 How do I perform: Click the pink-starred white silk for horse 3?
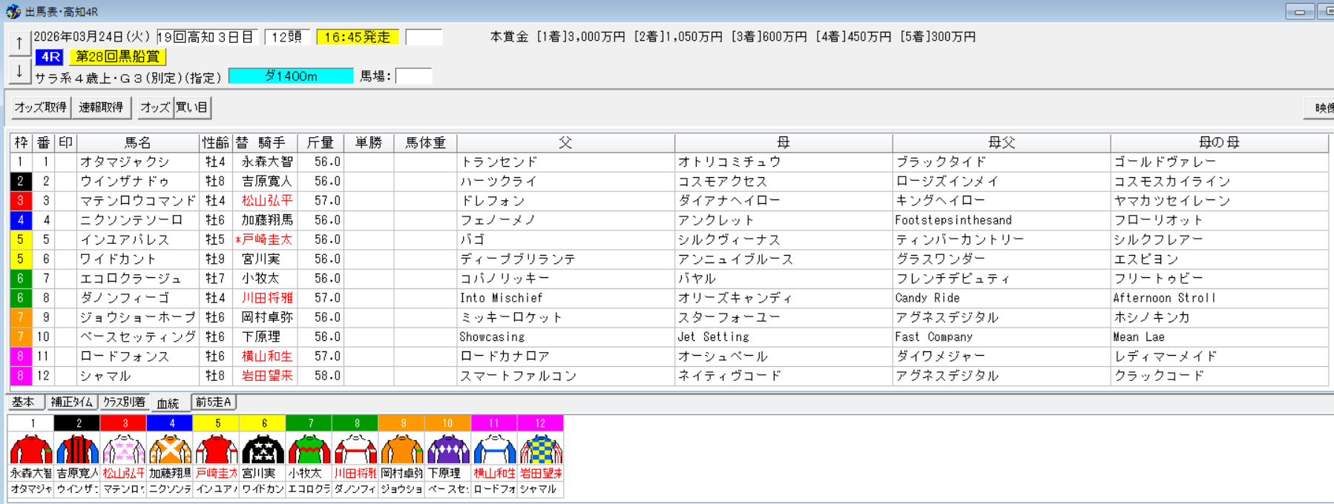click(x=124, y=449)
